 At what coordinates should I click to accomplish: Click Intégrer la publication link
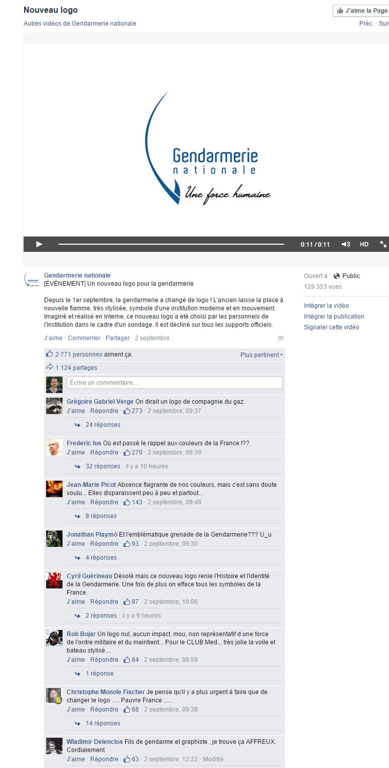tap(334, 317)
